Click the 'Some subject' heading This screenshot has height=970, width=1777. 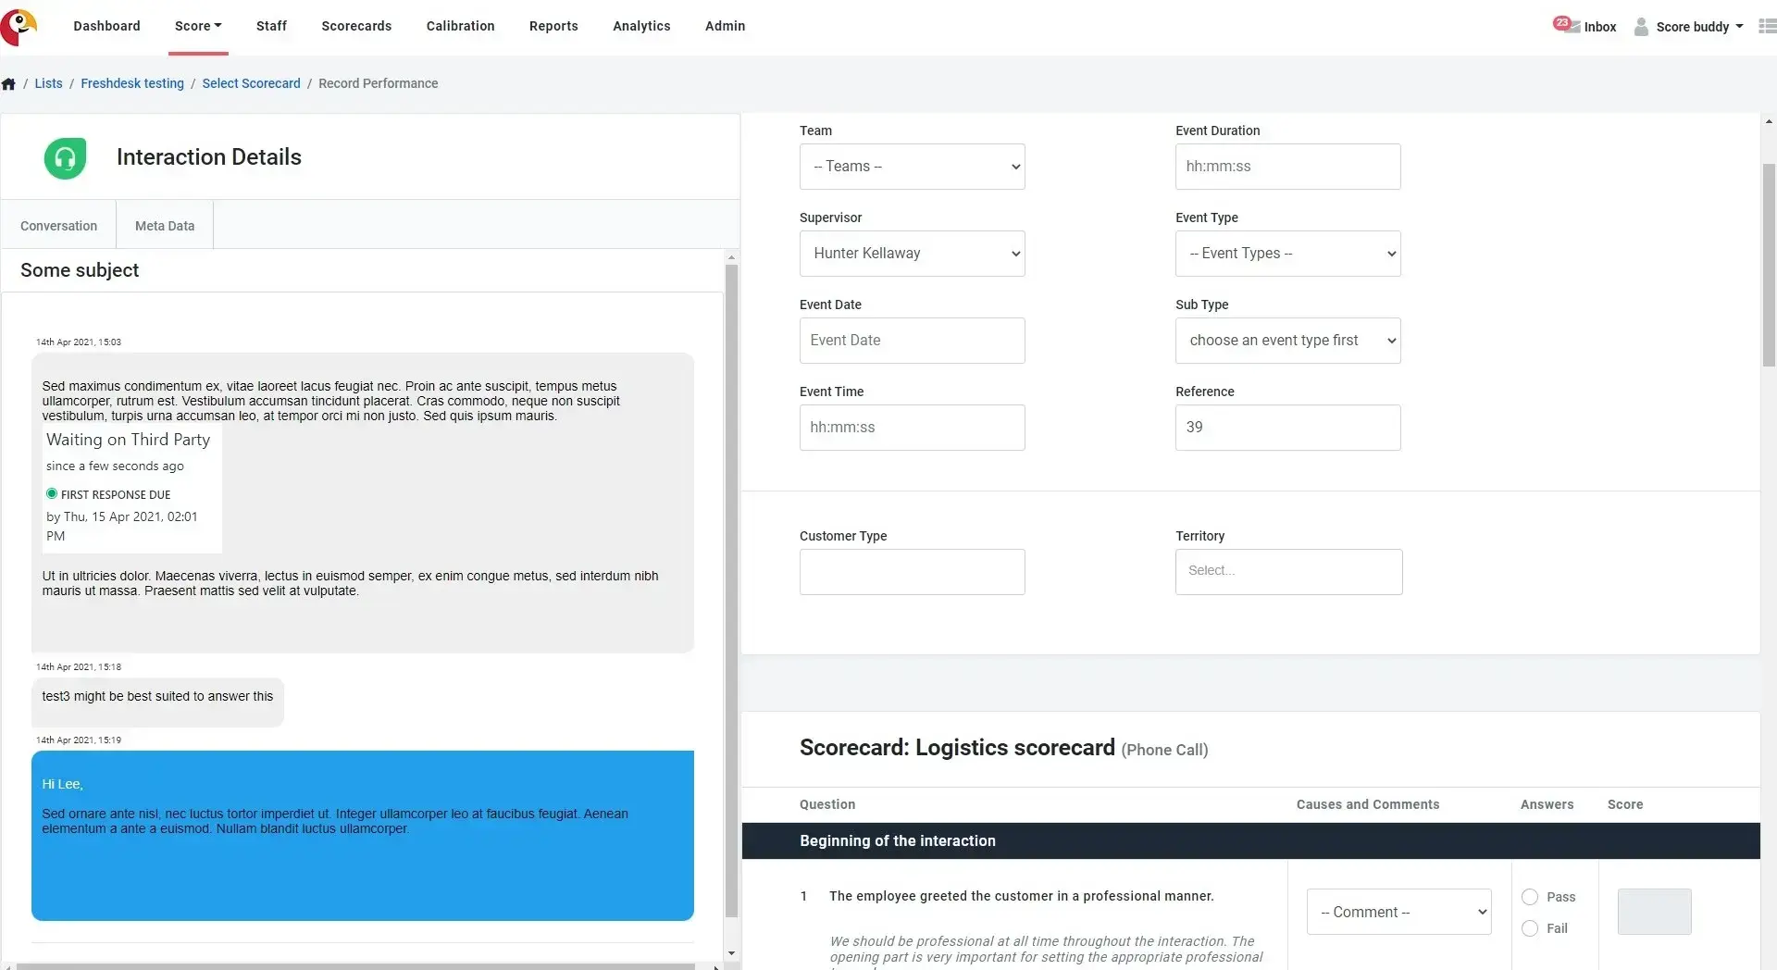[x=80, y=270]
